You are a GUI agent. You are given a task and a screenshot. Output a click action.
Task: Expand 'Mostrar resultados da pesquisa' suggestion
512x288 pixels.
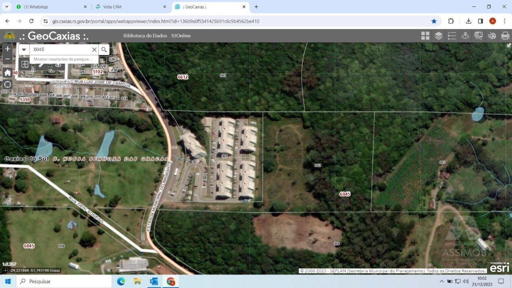pos(63,59)
